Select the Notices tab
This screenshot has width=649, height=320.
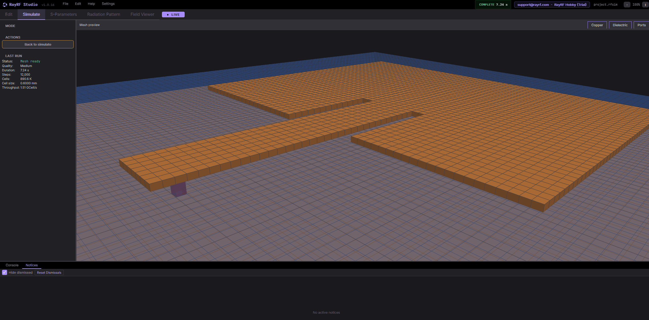32,265
